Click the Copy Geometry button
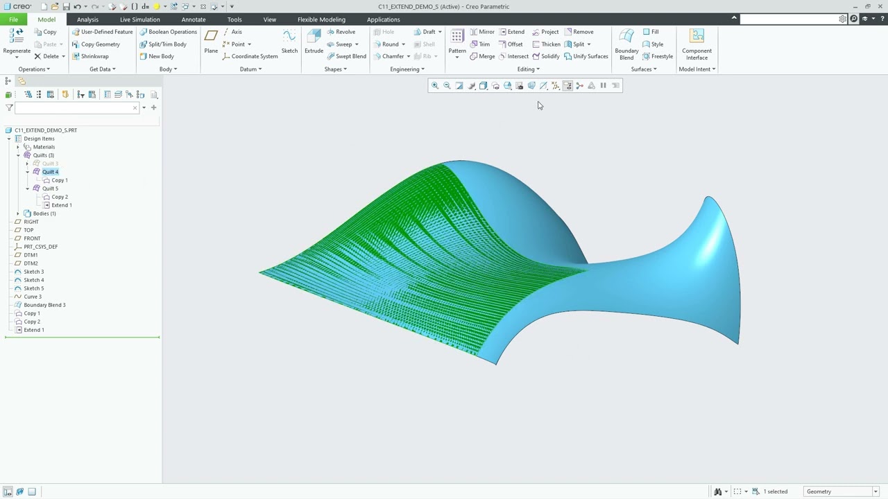The image size is (888, 499). click(96, 44)
